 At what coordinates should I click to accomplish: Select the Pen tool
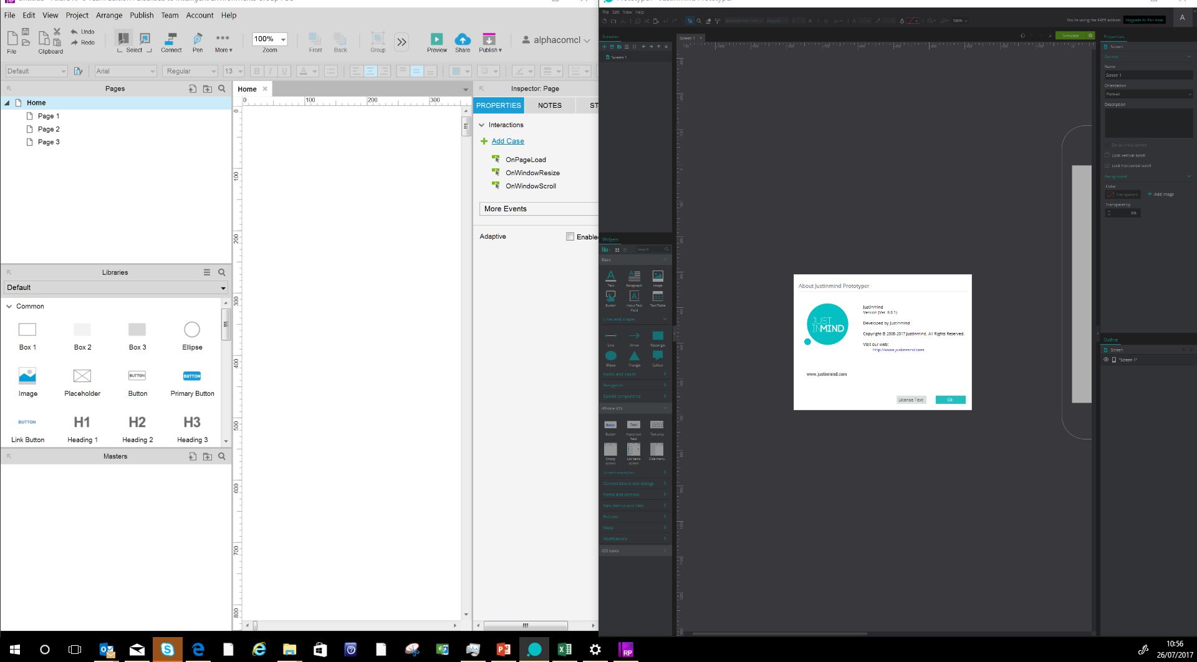(198, 42)
